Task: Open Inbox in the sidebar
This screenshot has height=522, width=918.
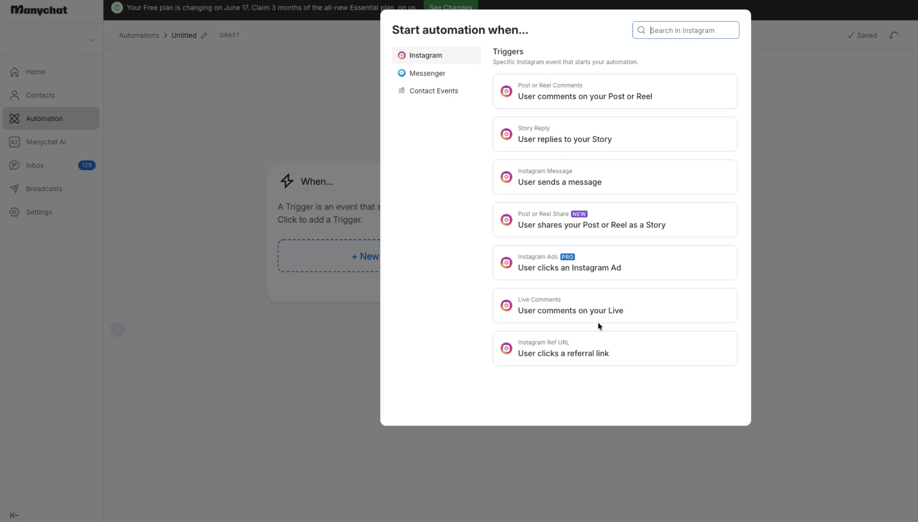Action: (x=51, y=165)
